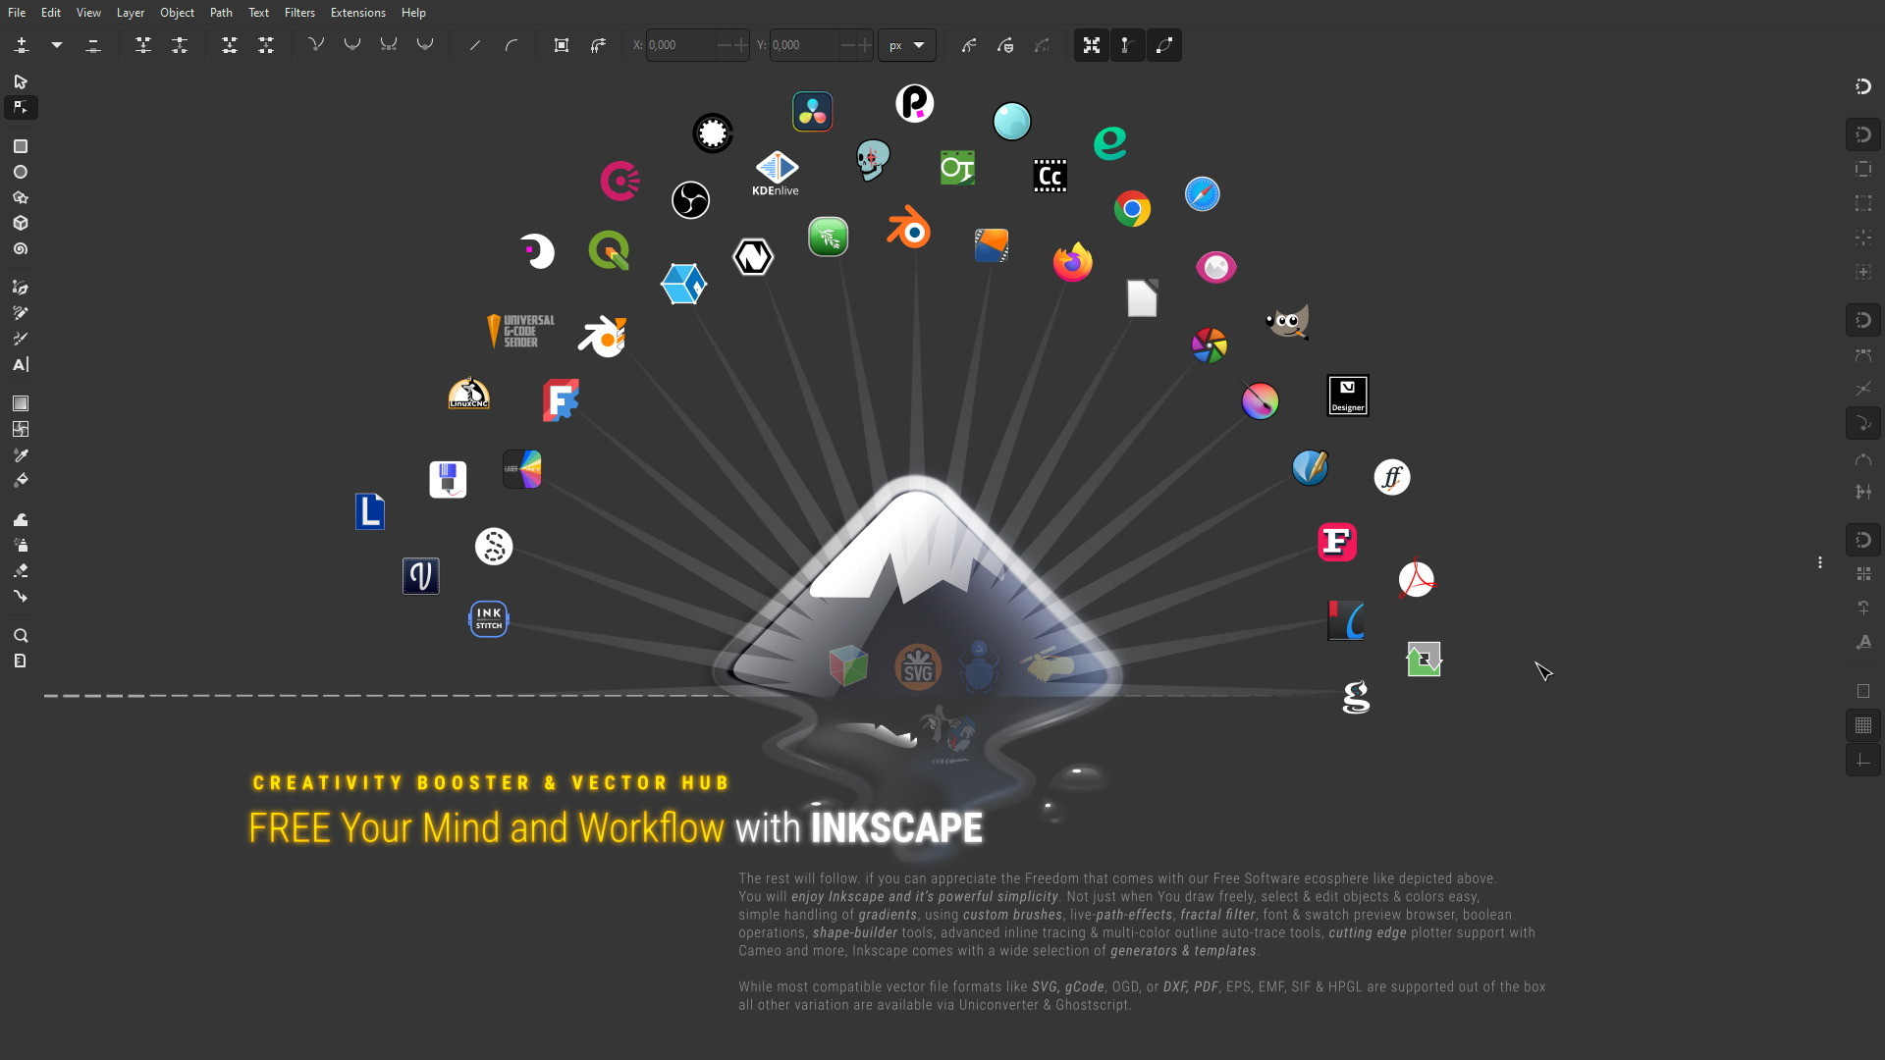Open the insert-node options dropdown arrow
The height and width of the screenshot is (1060, 1885).
click(57, 45)
